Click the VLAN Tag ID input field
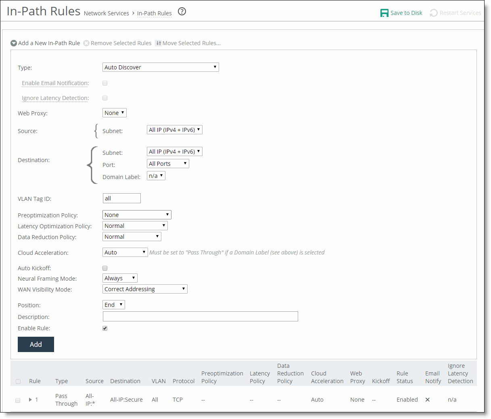This screenshot has width=491, height=419. 121,198
